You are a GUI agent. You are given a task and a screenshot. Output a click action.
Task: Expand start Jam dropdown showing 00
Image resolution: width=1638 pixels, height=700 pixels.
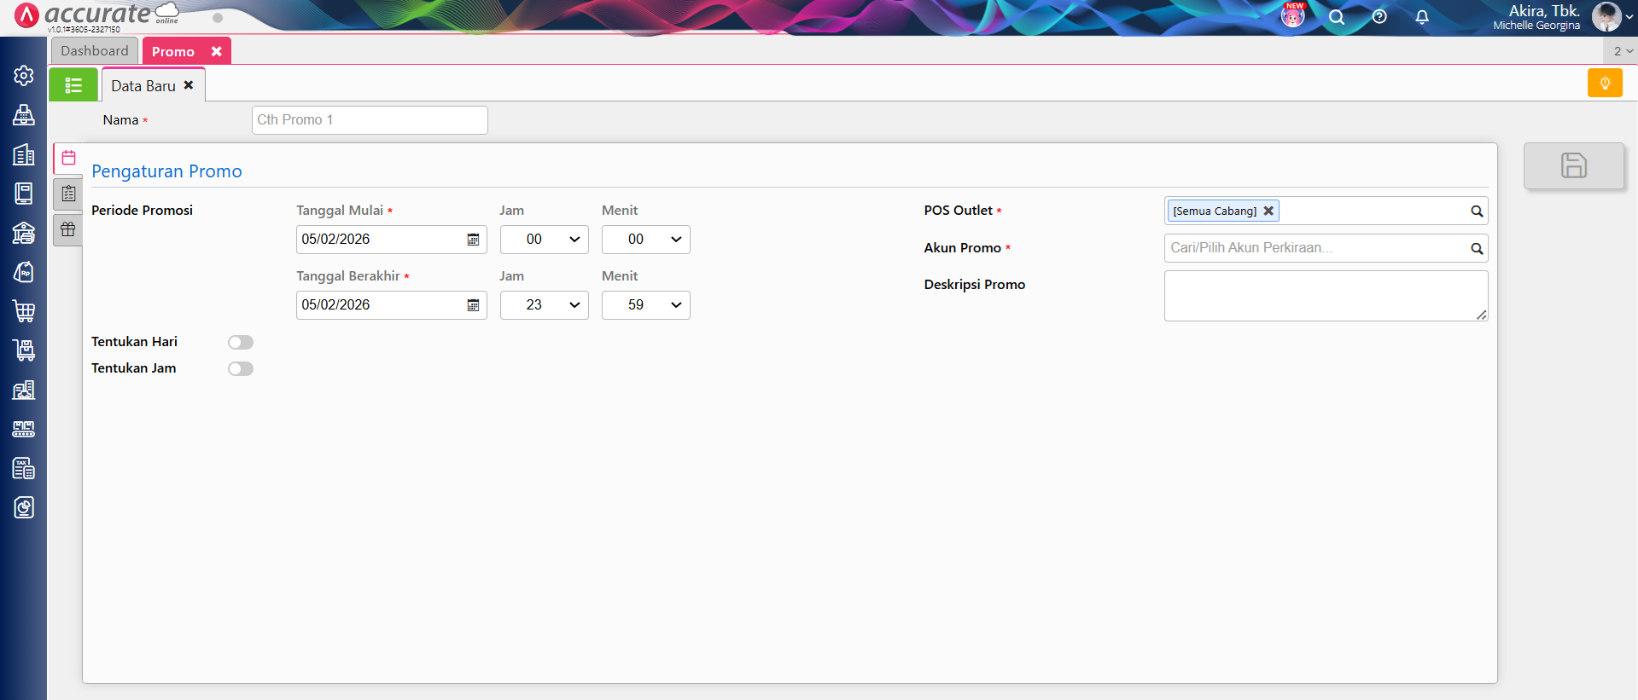click(545, 240)
